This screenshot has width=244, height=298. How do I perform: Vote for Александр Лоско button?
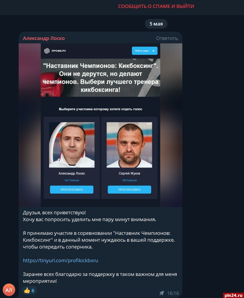click(72, 190)
